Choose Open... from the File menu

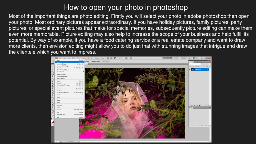(70, 62)
